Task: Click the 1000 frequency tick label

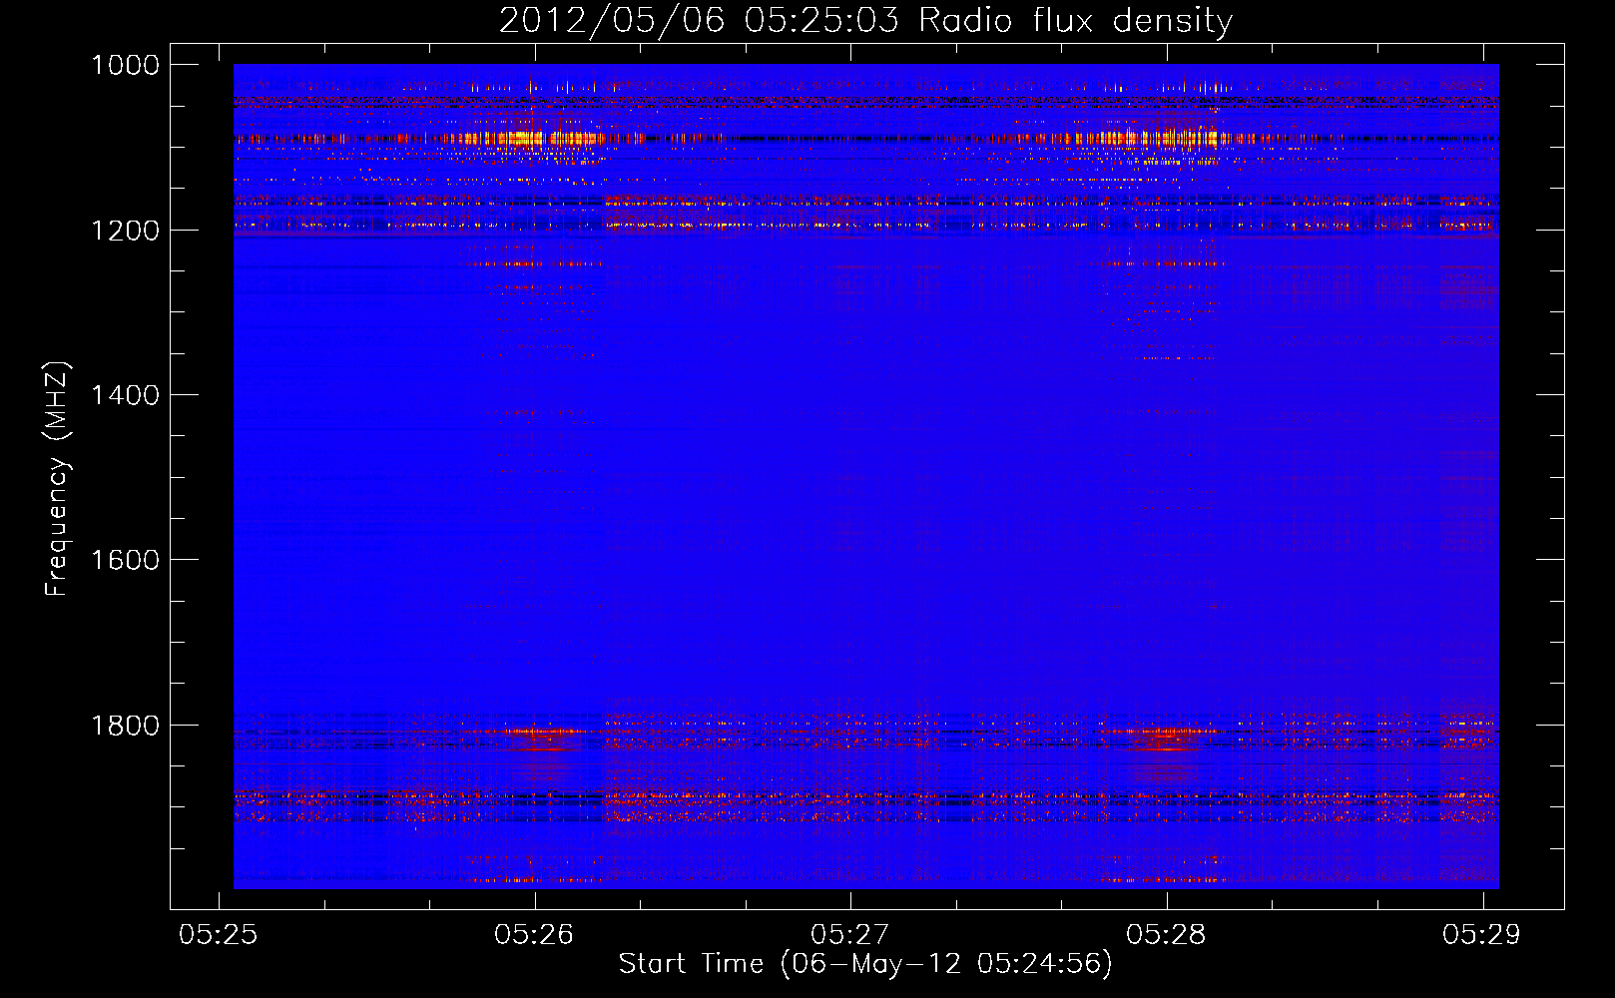Action: coord(126,65)
